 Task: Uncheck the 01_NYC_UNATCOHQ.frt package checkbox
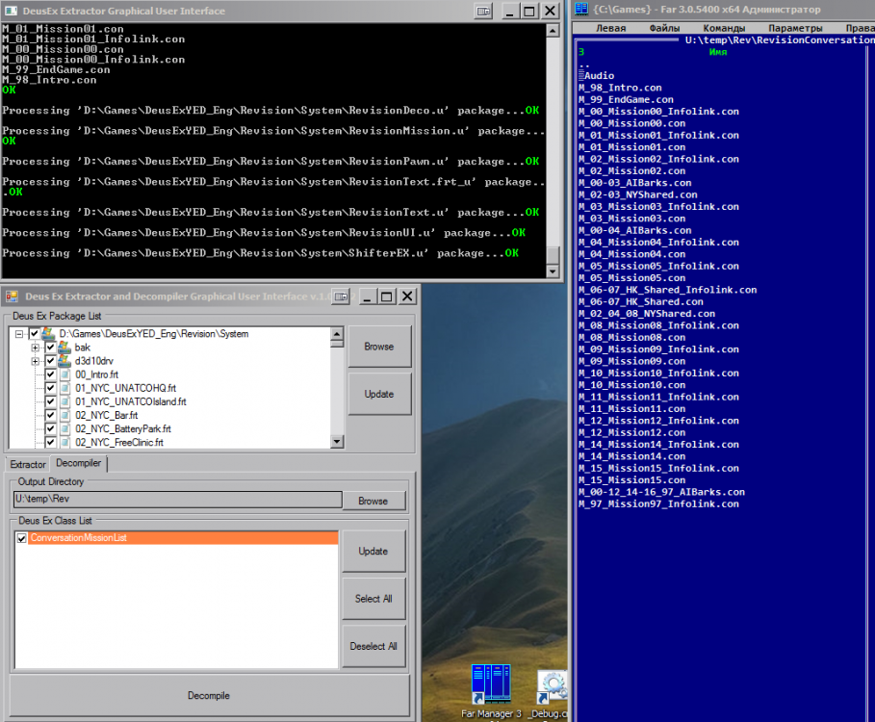[x=50, y=388]
